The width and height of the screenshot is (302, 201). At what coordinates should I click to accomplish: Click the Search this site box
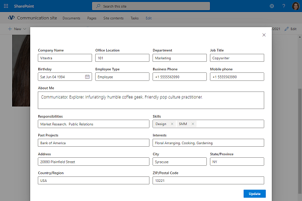coord(151,6)
